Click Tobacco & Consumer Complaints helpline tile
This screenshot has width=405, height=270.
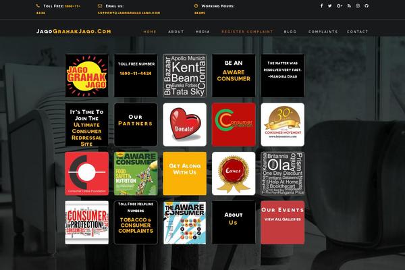[136, 223]
